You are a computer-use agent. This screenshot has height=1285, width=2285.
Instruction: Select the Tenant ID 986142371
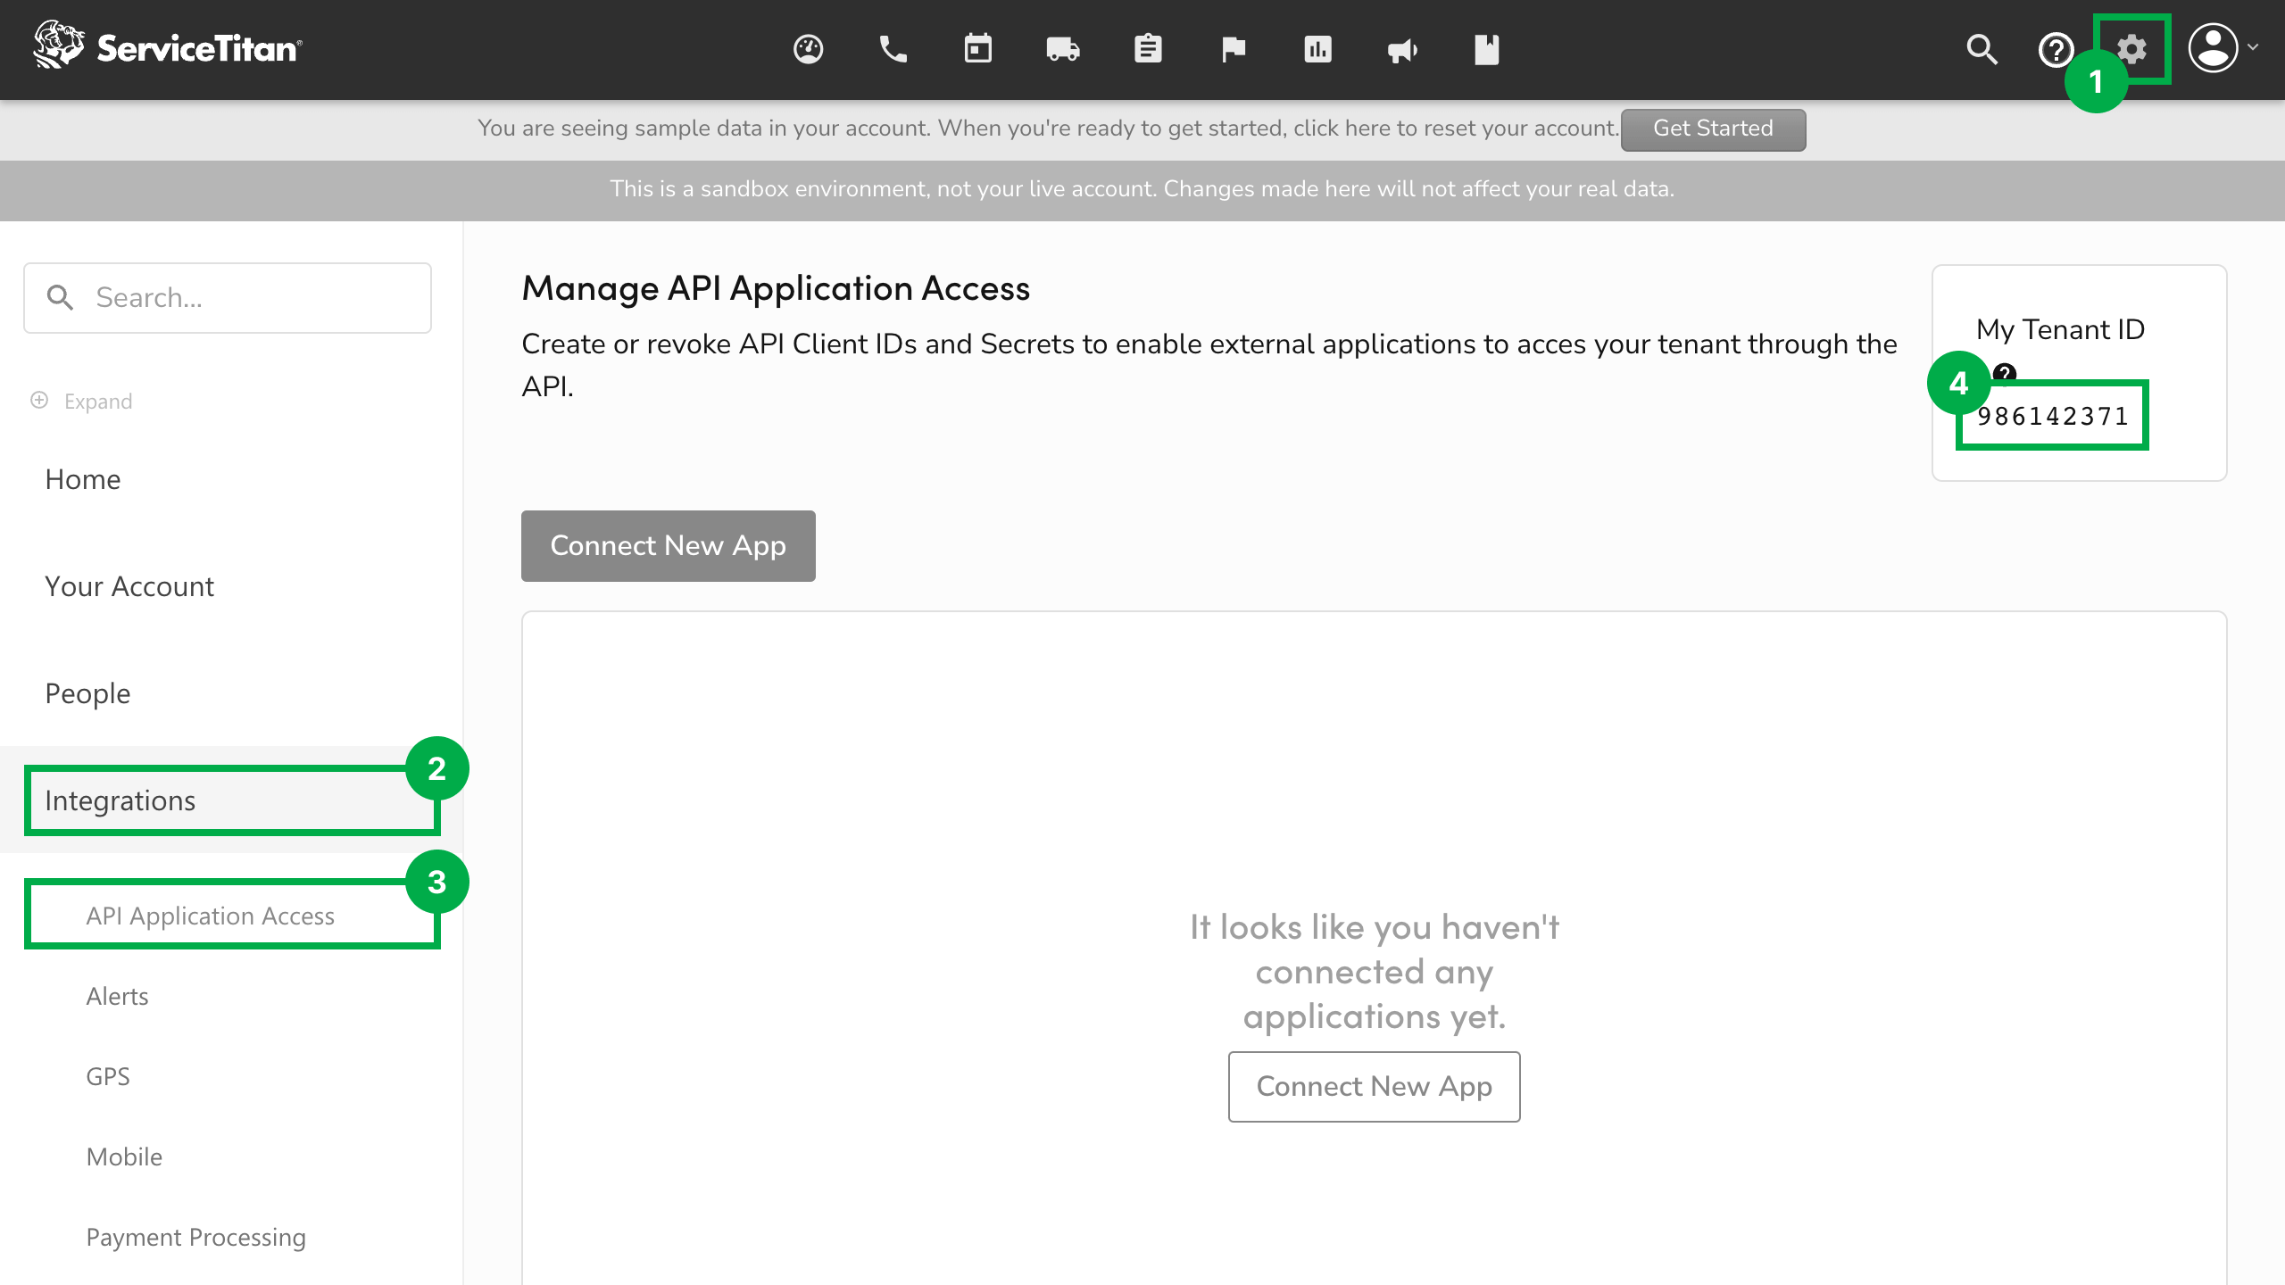tap(2052, 416)
